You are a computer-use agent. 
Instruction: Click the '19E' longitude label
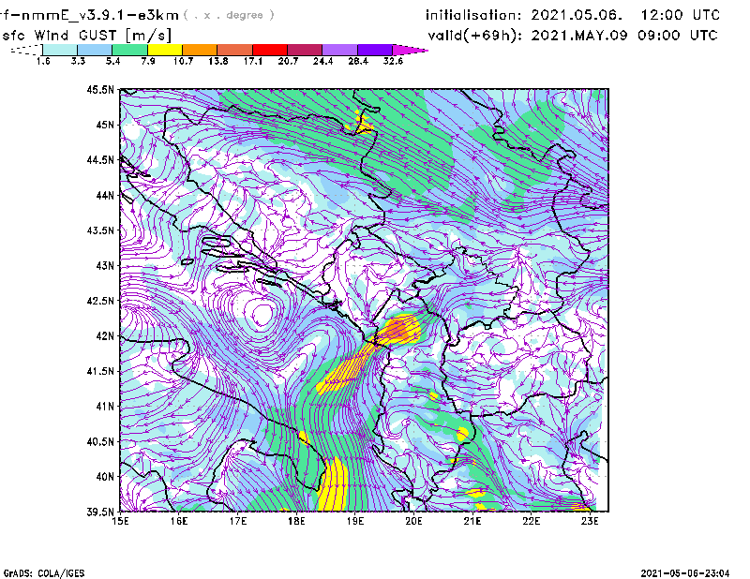pyautogui.click(x=355, y=521)
